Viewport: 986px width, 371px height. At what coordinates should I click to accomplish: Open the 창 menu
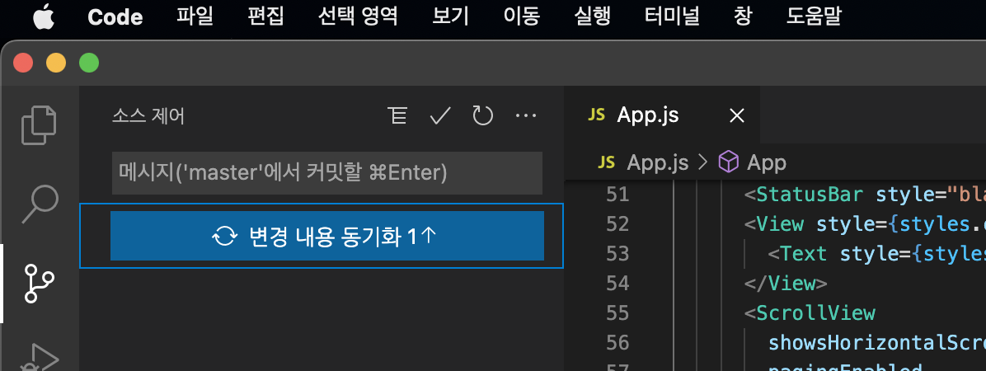click(x=743, y=17)
